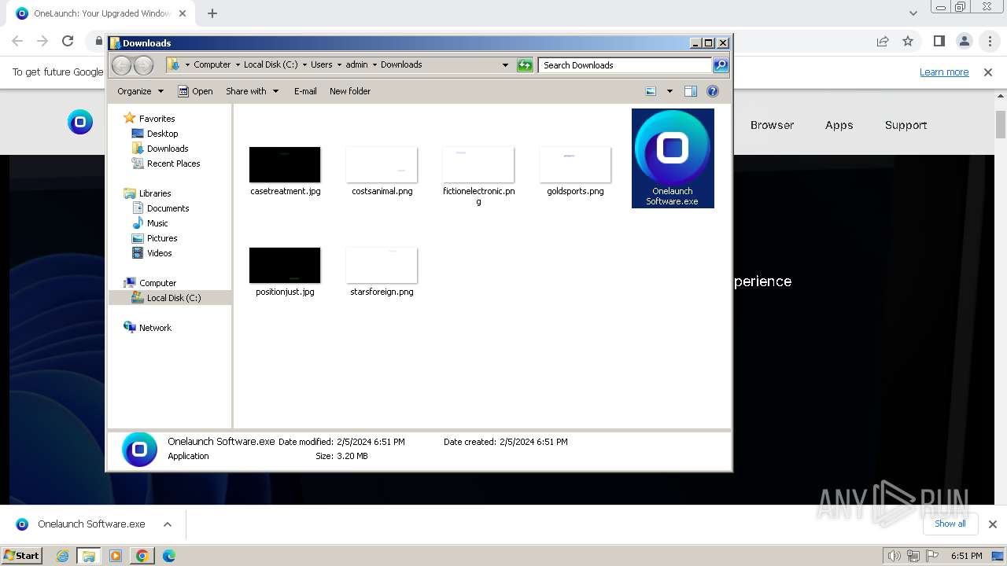Click E-mail toolbar button

tap(305, 91)
